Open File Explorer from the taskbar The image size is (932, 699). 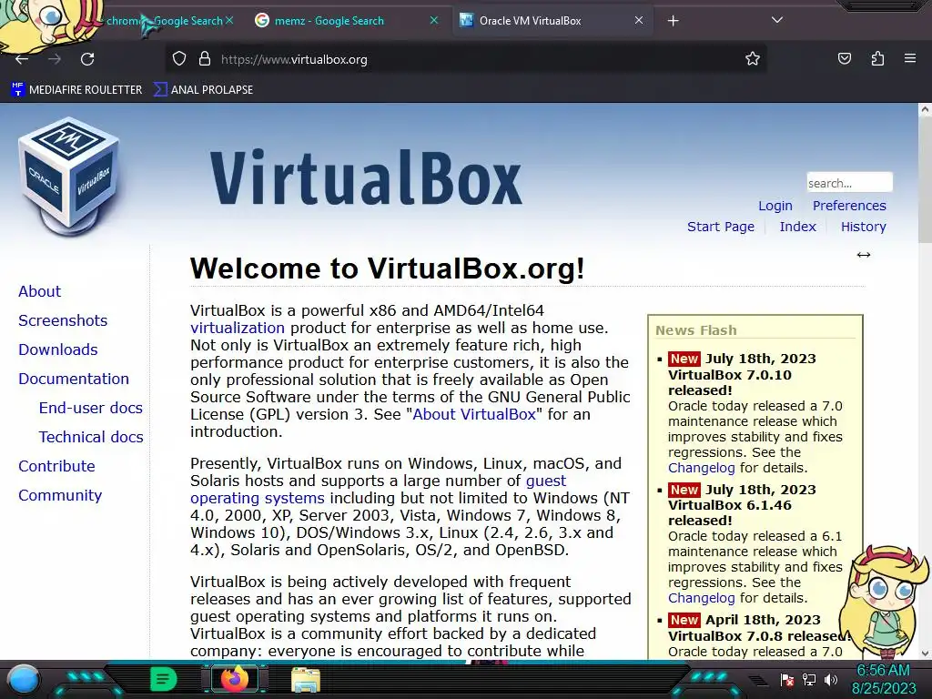pyautogui.click(x=306, y=679)
